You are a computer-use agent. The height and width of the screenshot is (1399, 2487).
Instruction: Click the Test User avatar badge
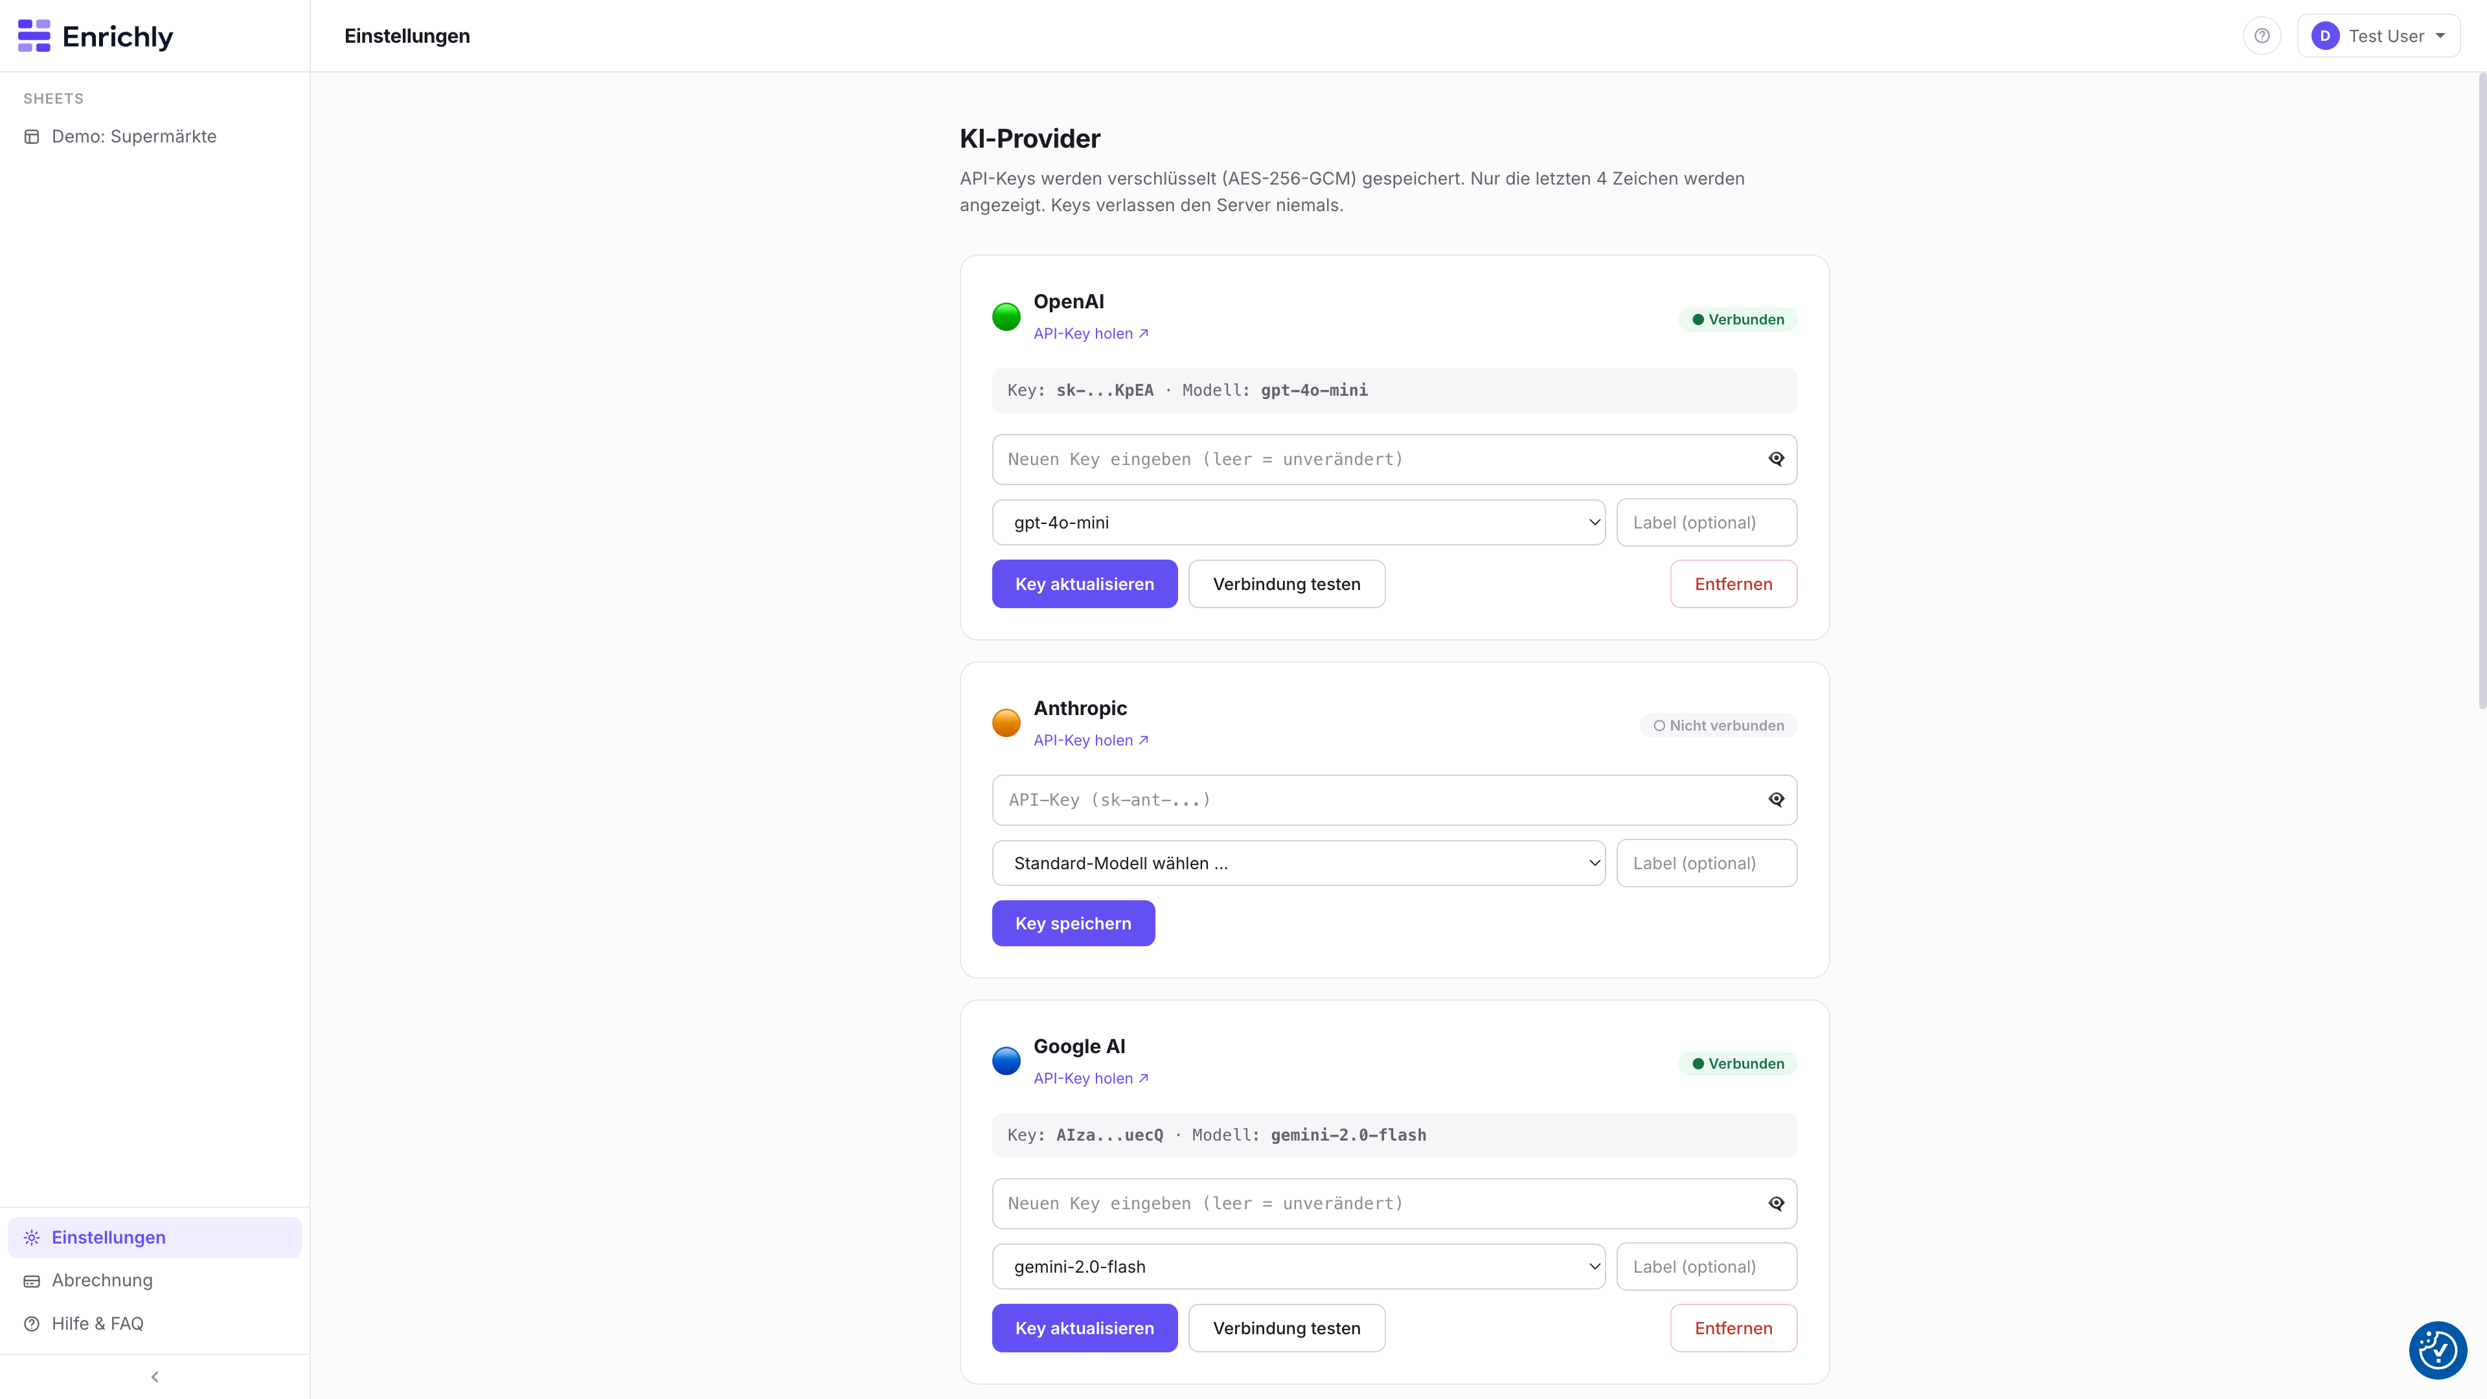pos(2325,36)
